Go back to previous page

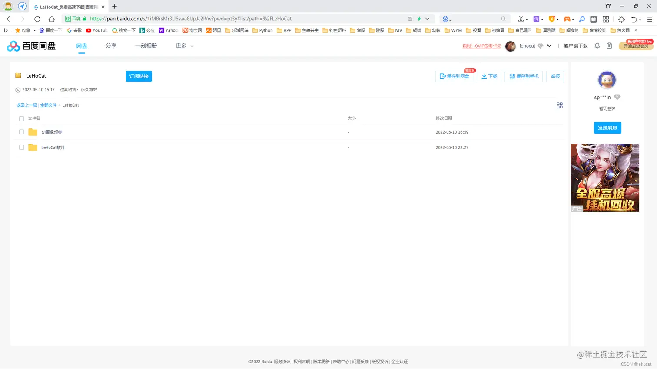pos(8,19)
